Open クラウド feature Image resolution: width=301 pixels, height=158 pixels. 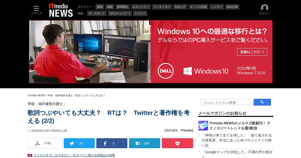tap(140, 13)
